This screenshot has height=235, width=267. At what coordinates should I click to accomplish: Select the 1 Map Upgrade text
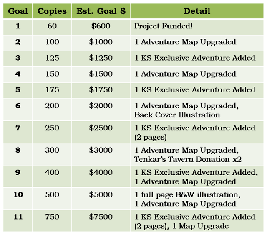(x=200, y=226)
